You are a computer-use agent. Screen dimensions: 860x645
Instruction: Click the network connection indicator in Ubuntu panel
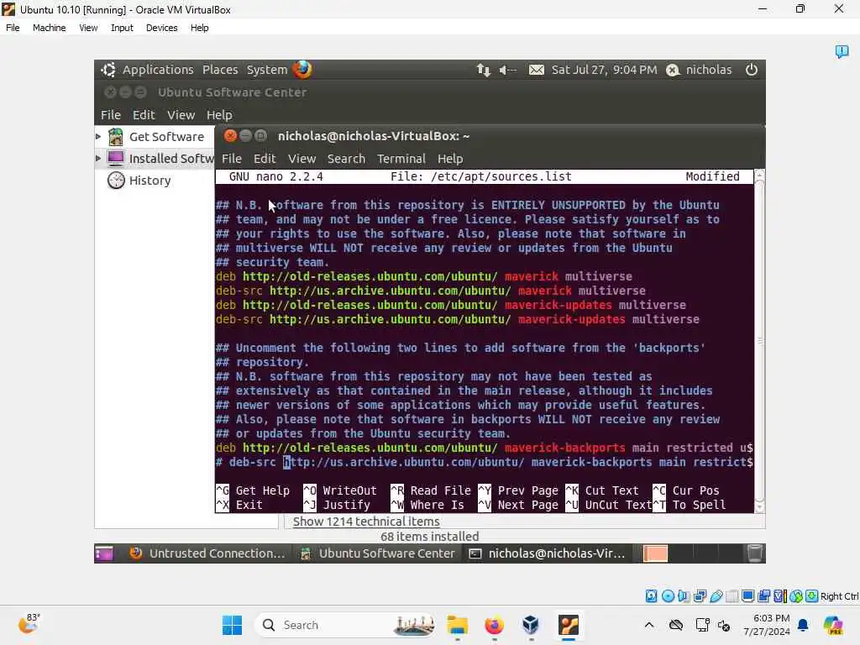[x=483, y=70]
